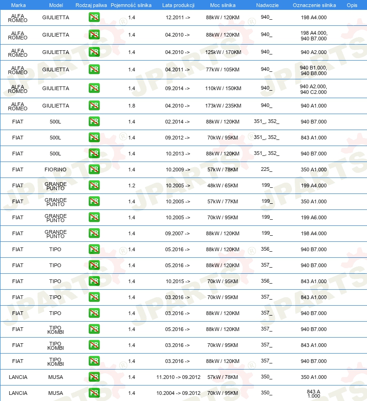Select the 225_ body code cell
The height and width of the screenshot is (401, 367).
point(267,170)
